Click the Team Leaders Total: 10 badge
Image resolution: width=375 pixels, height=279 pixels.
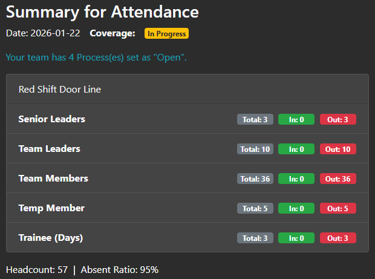pyautogui.click(x=255, y=149)
